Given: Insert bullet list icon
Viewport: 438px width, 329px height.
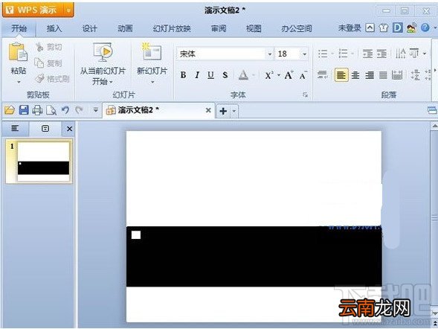Looking at the screenshot, I should coord(323,54).
